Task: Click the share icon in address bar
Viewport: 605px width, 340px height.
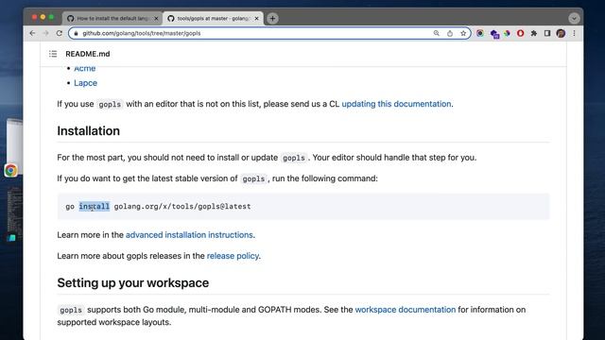Action: click(450, 34)
